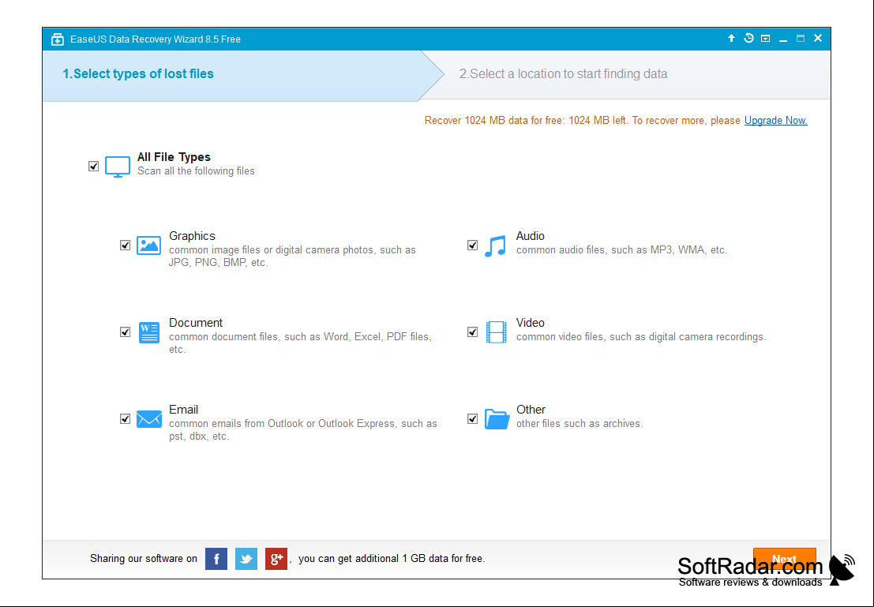The height and width of the screenshot is (607, 874).
Task: Uncheck the Document checkbox
Action: click(x=125, y=332)
